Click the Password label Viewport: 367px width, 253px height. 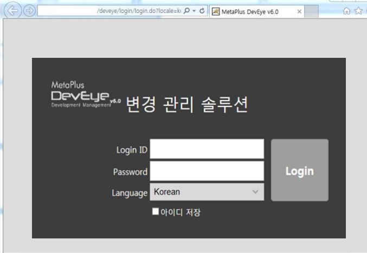pos(130,172)
